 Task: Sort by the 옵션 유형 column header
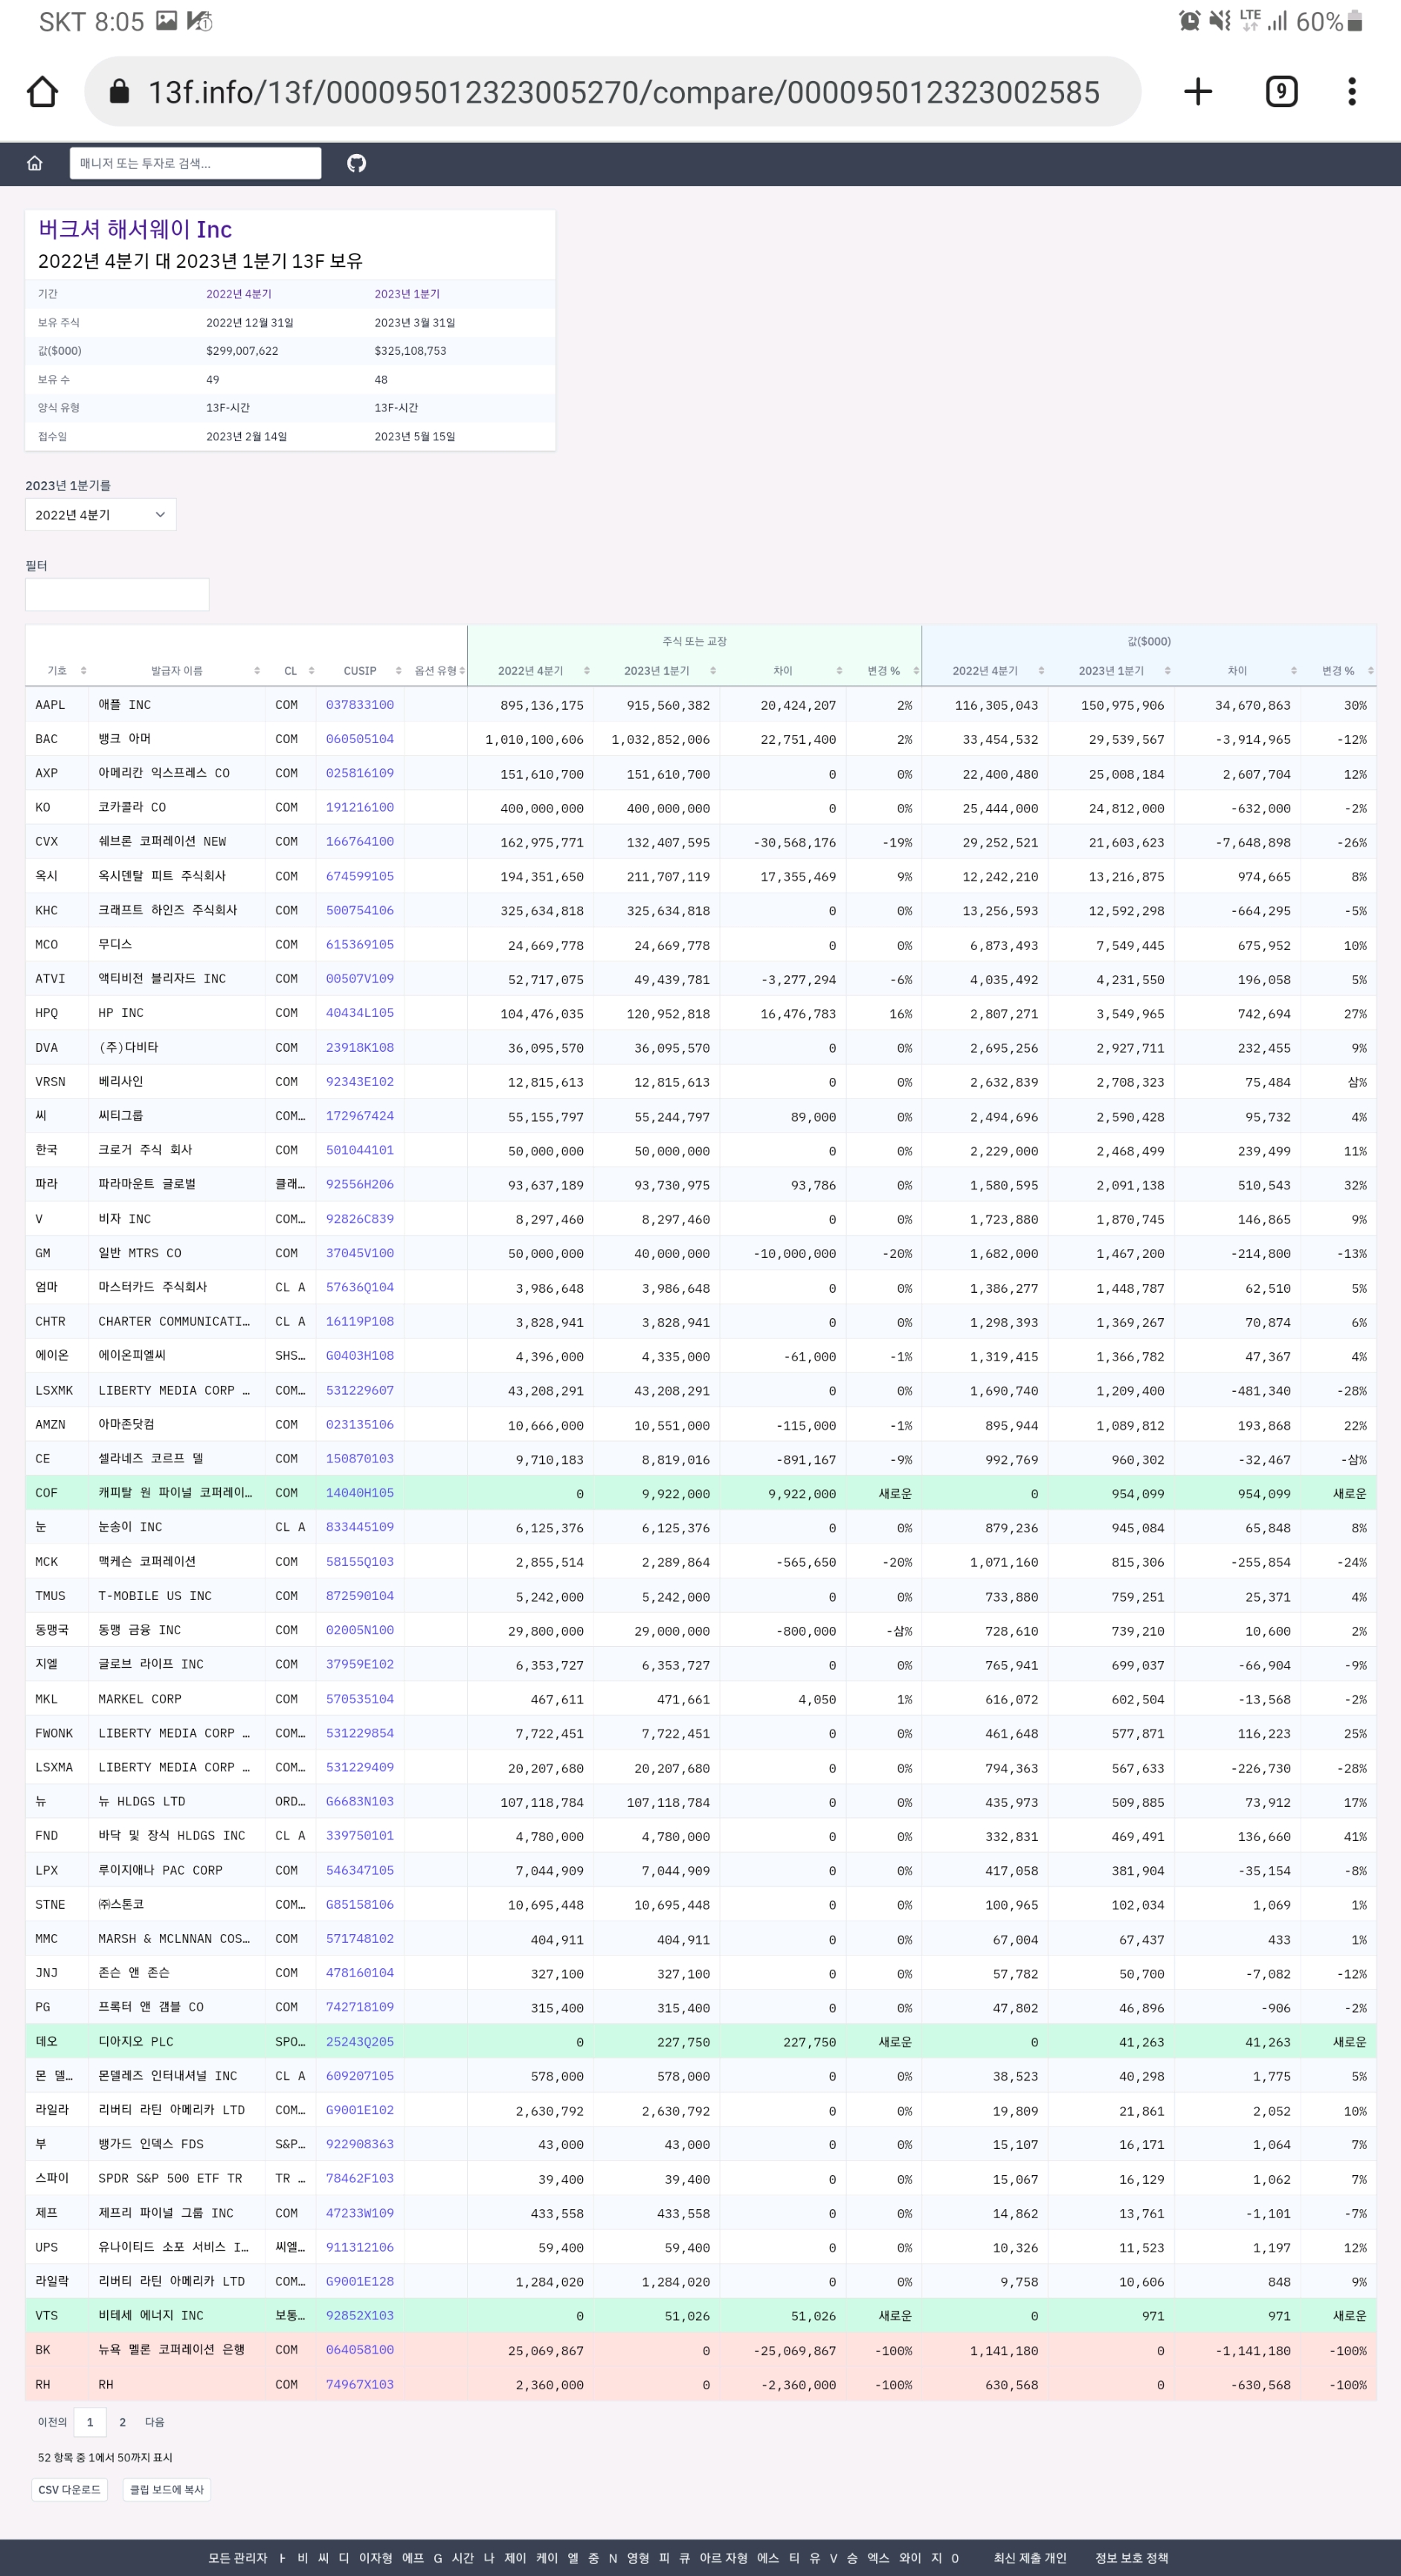coord(436,670)
